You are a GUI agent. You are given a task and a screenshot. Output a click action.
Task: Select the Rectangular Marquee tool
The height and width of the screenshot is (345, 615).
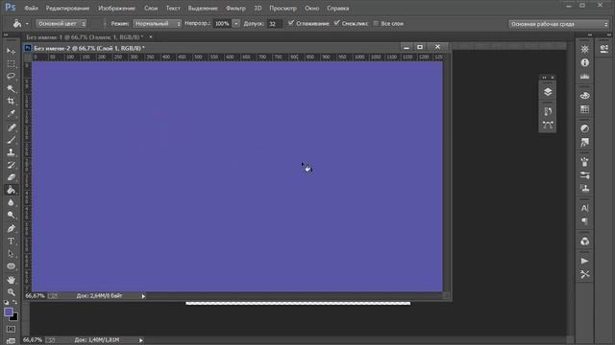11,64
